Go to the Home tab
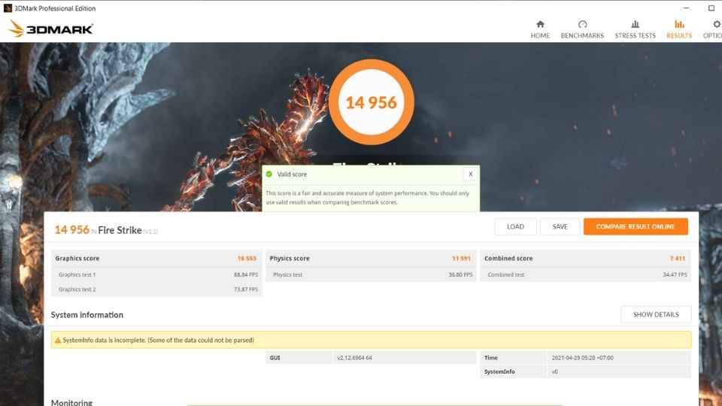The height and width of the screenshot is (406, 722). 540,29
